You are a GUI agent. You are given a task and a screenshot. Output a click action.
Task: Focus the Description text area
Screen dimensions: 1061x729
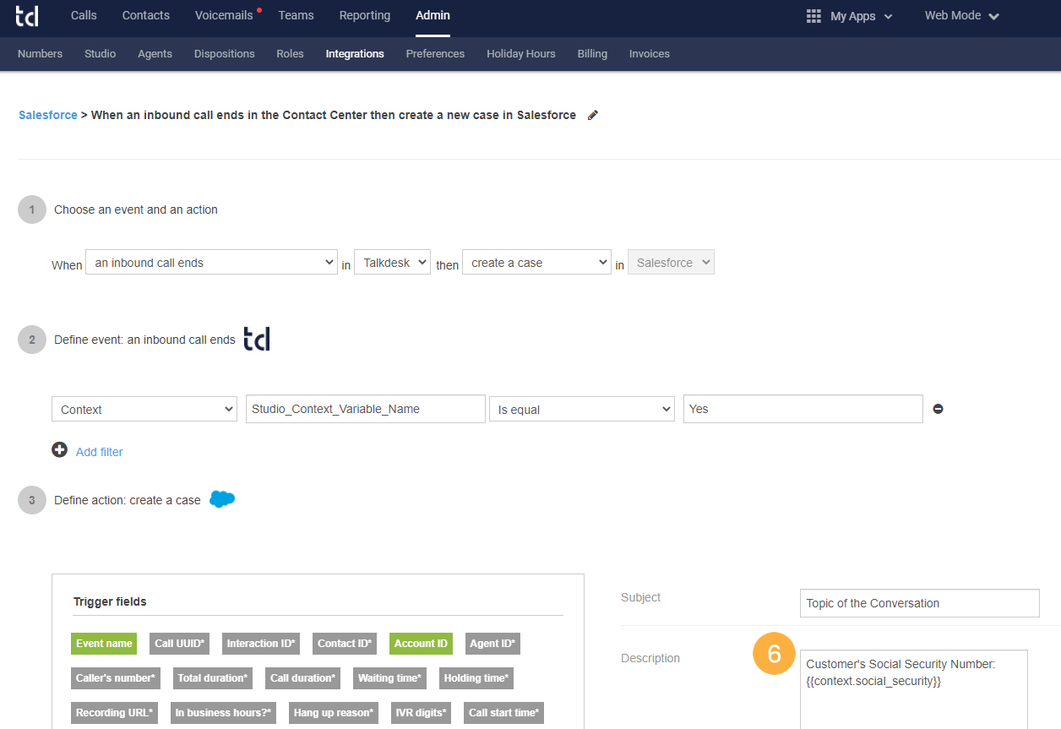[x=914, y=688]
